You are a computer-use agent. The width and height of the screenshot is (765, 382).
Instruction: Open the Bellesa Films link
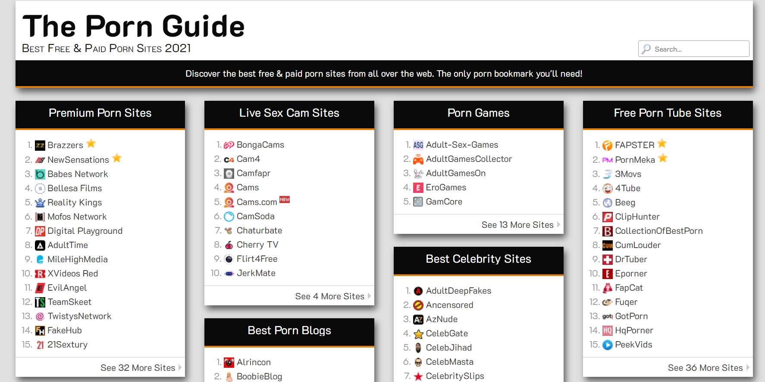click(x=75, y=188)
